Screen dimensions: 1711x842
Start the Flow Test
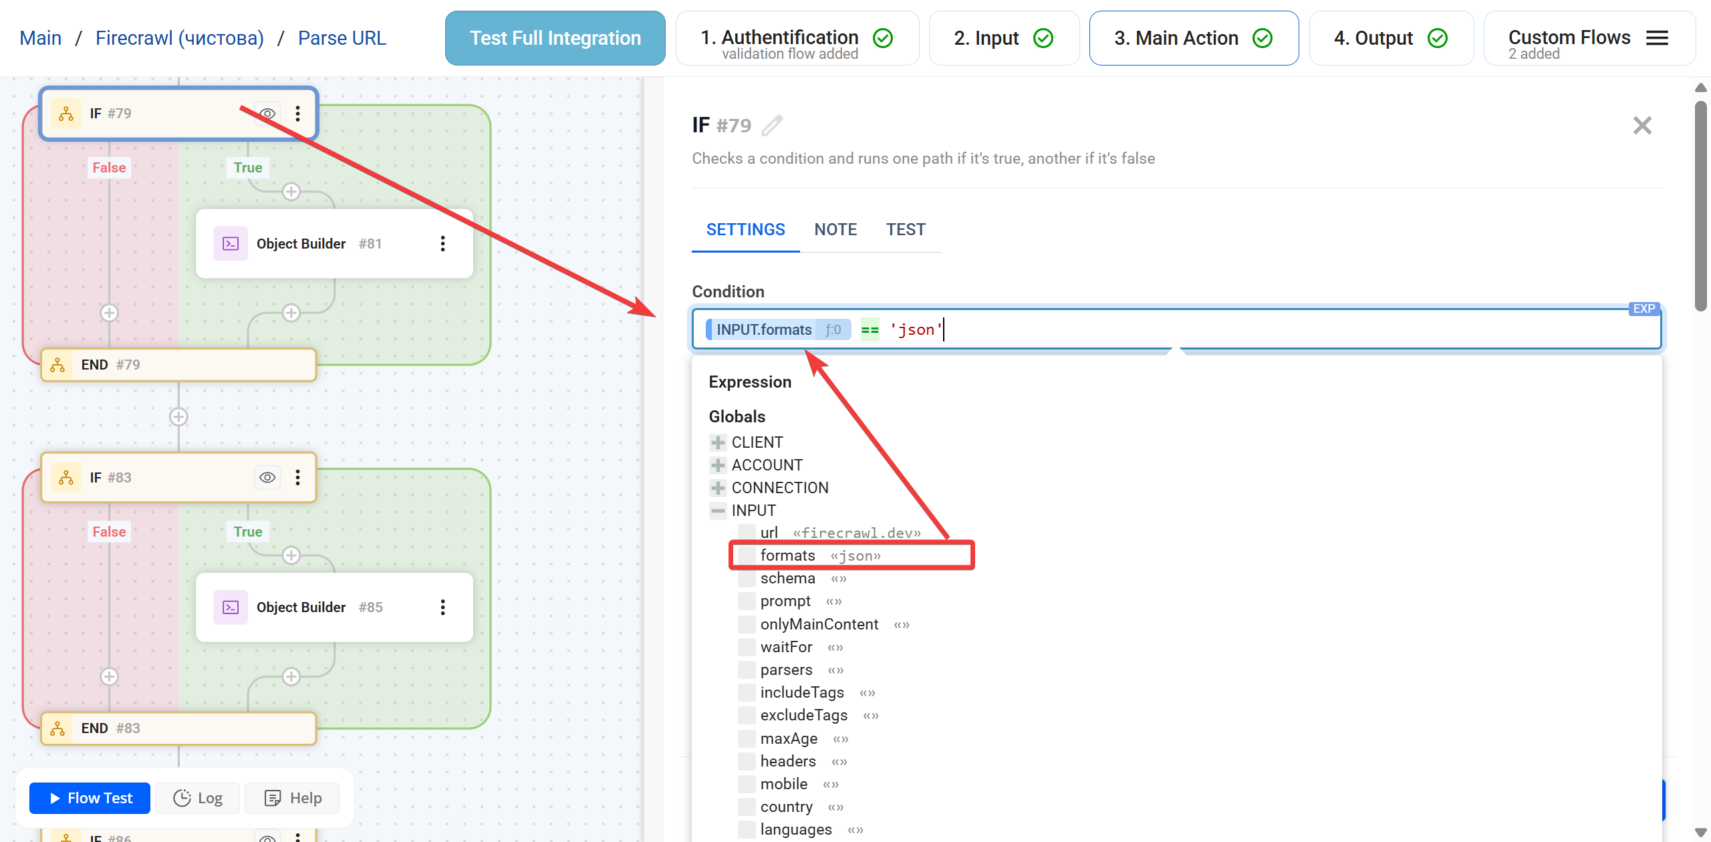(x=89, y=798)
